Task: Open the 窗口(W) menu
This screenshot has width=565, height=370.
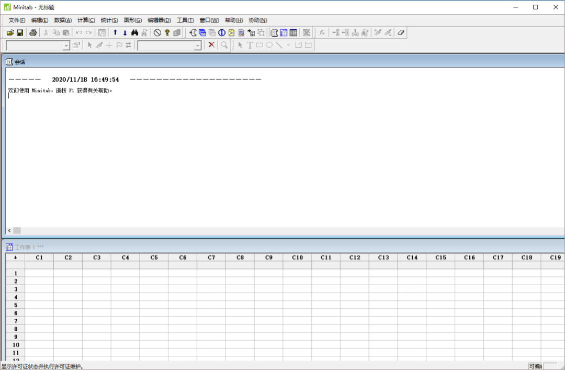Action: coord(209,20)
